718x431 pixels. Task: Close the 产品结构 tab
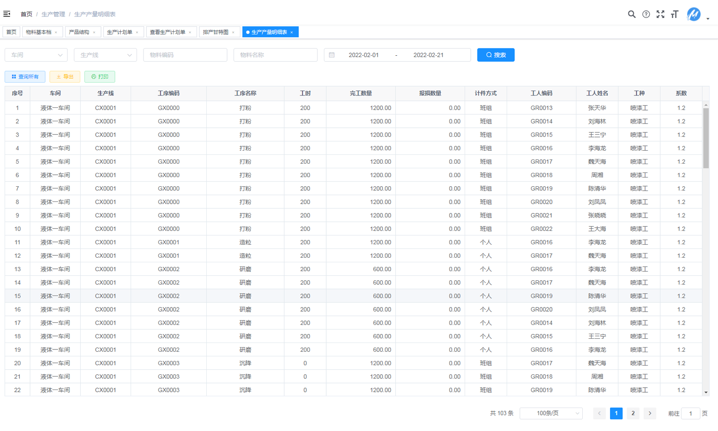(x=94, y=32)
